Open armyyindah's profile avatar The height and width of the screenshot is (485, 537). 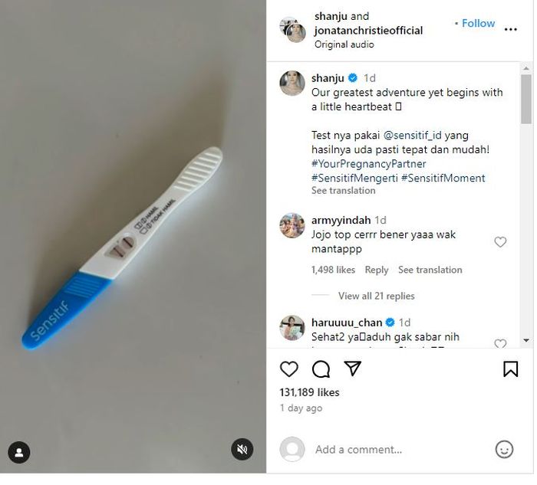click(x=292, y=225)
